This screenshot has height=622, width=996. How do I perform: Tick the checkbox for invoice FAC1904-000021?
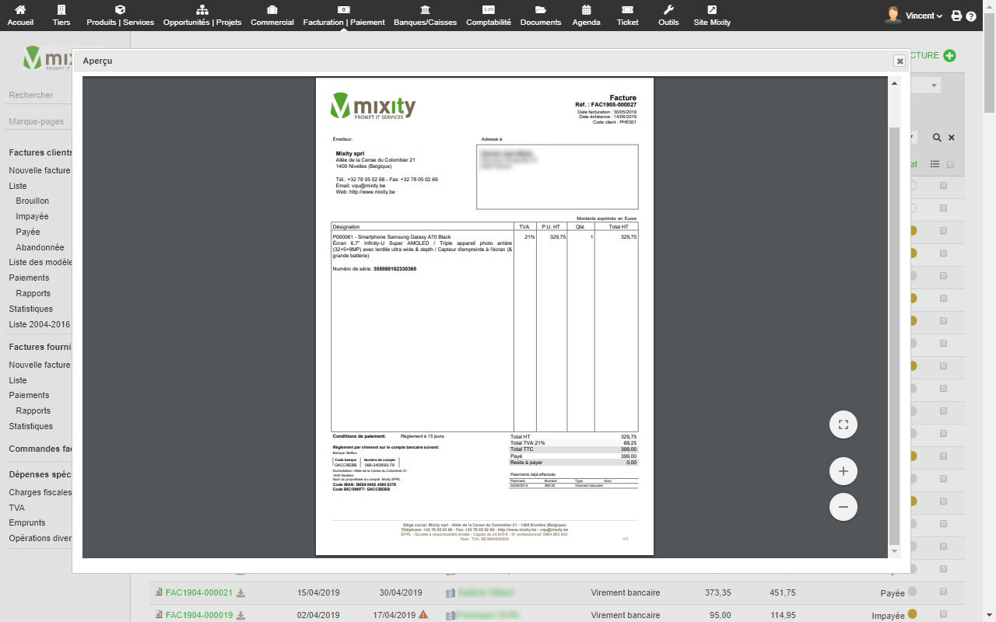click(x=943, y=592)
